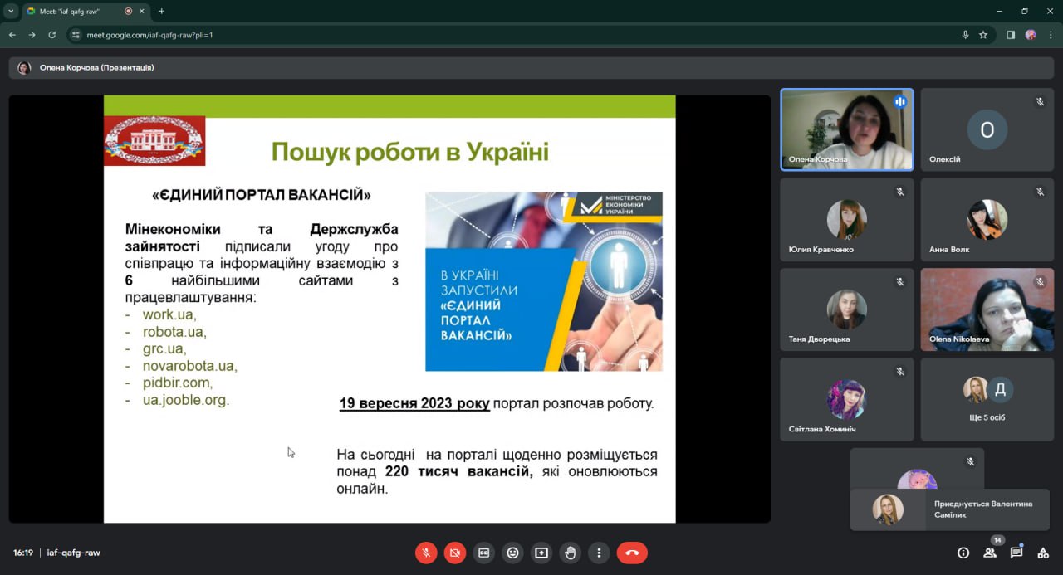1063x575 pixels.
Task: Click the shared presentation slide
Action: point(389,309)
